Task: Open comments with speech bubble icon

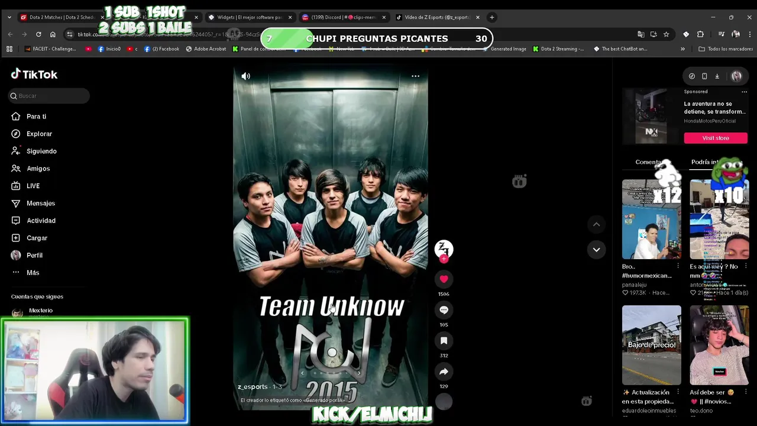Action: point(444,310)
